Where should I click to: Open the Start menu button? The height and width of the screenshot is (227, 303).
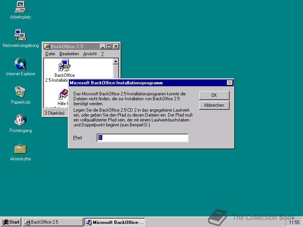[x=11, y=222]
